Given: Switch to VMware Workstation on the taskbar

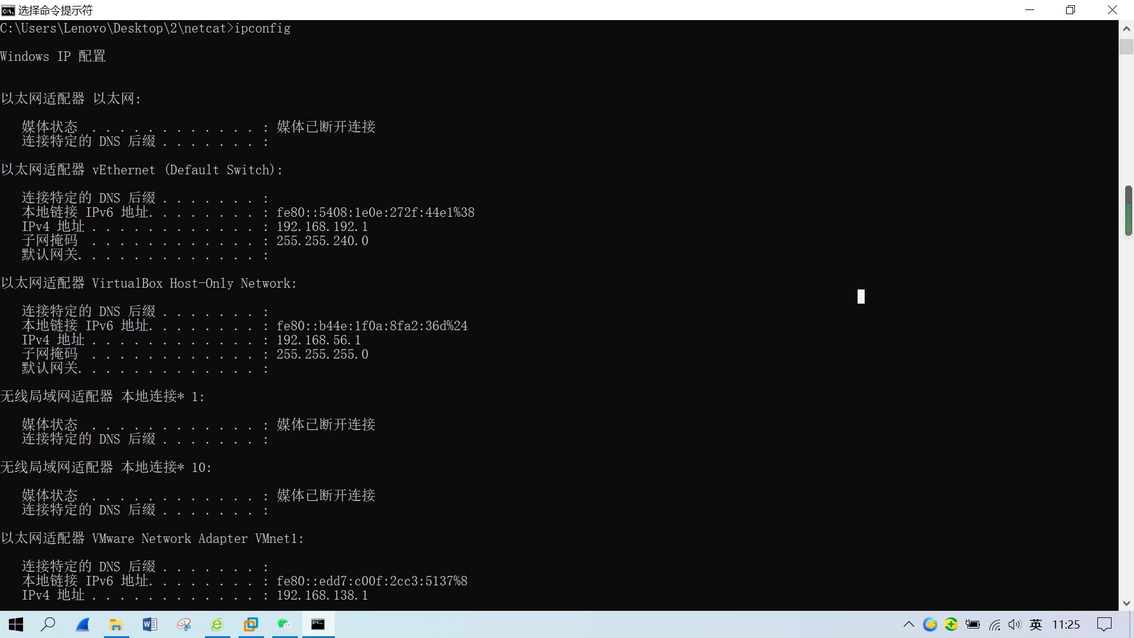Looking at the screenshot, I should coord(251,624).
